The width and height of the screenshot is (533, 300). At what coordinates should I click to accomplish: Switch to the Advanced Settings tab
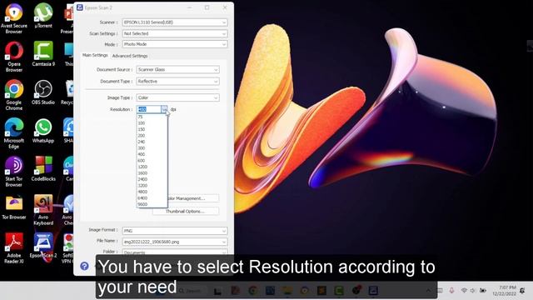pos(130,56)
